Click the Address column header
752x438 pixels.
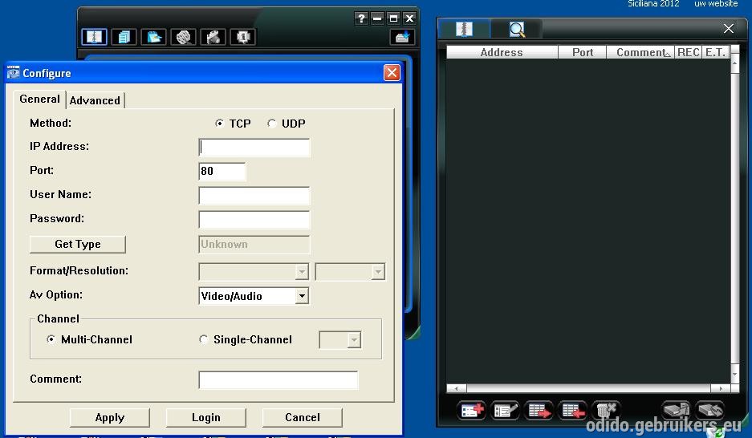pos(502,52)
